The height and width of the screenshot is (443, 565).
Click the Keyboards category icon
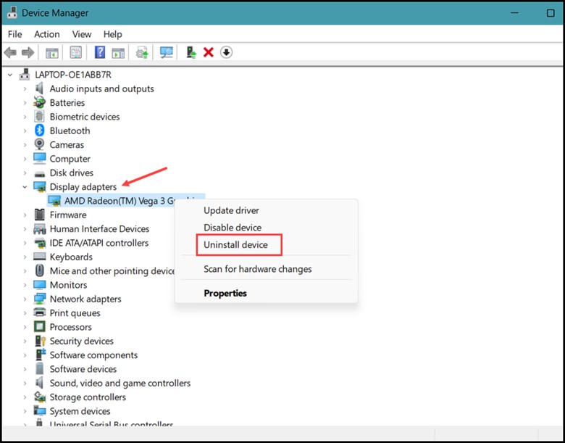pyautogui.click(x=39, y=257)
